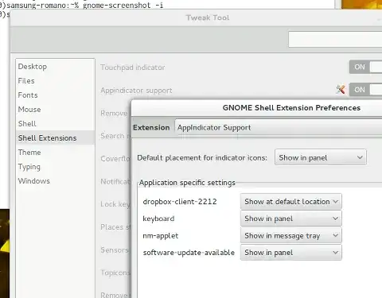Click the keyboard application label
Image resolution: width=382 pixels, height=298 pixels.
[158, 219]
